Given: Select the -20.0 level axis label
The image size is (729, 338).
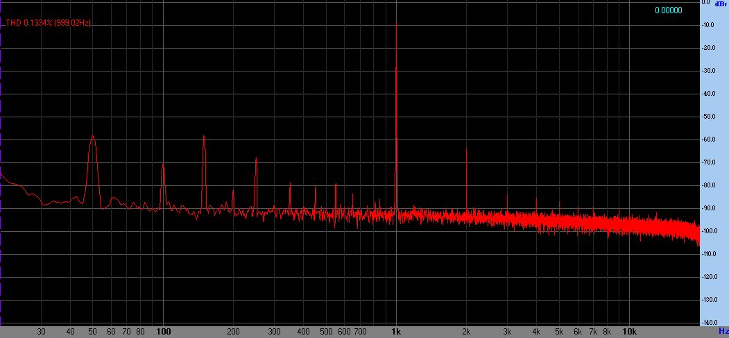Looking at the screenshot, I should click(707, 48).
